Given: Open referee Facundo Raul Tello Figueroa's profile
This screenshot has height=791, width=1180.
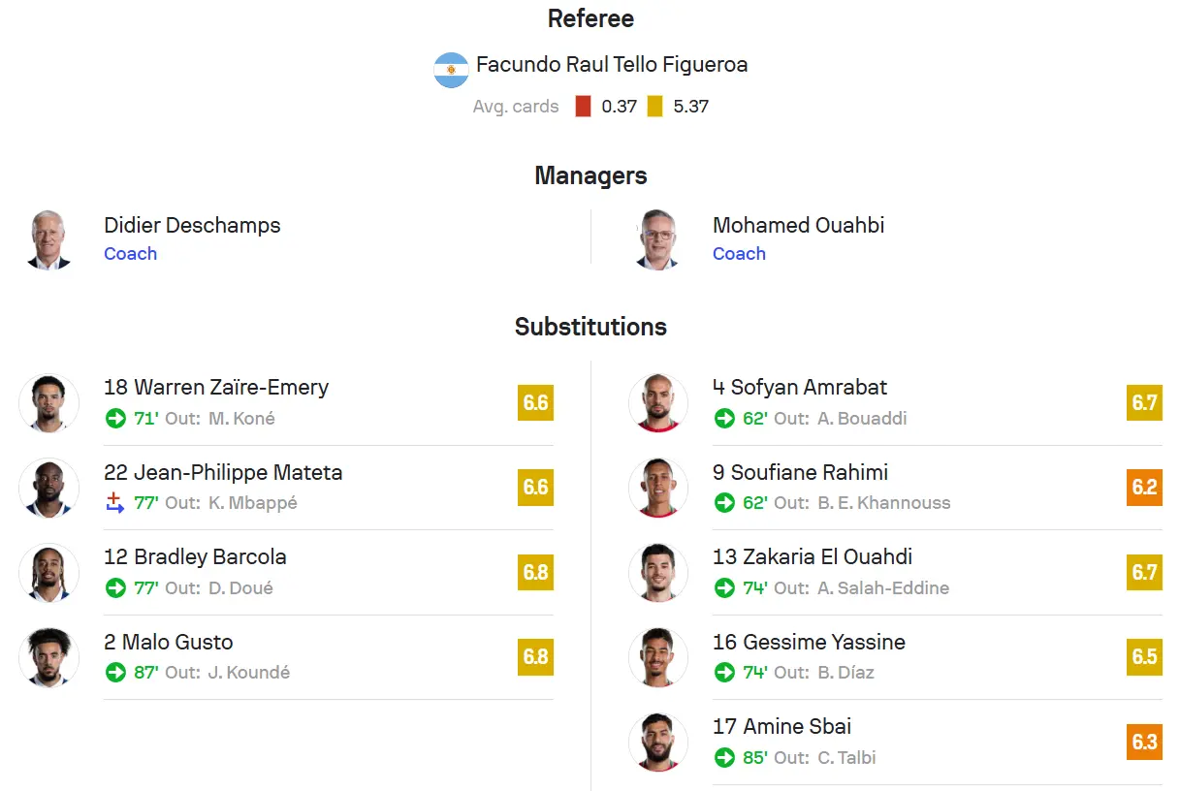Looking at the screenshot, I should coord(612,65).
